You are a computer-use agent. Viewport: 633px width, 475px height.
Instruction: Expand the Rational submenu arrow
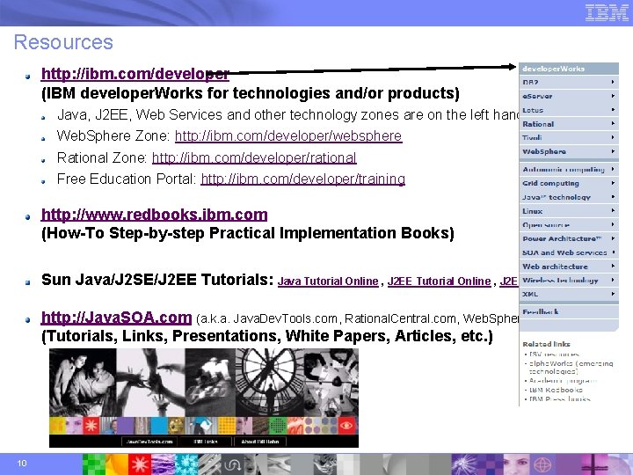tap(613, 124)
